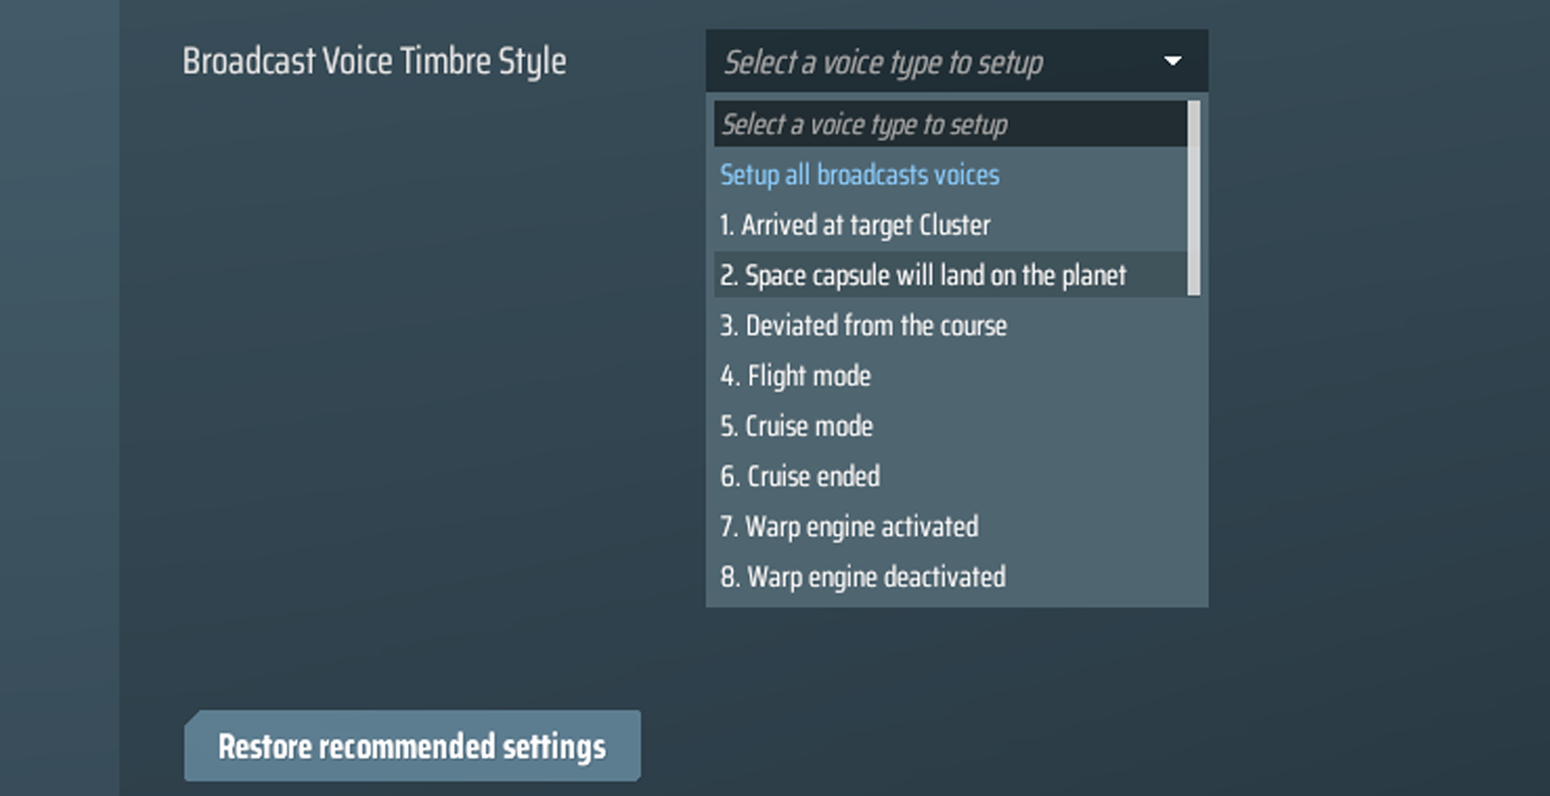This screenshot has width=1550, height=796.
Task: Open the Broadcast Voice Timbre Style combo box
Action: point(928,61)
